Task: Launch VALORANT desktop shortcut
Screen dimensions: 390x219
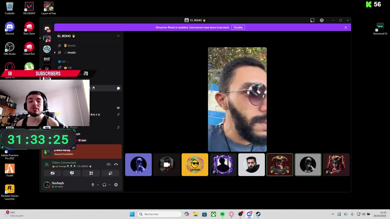Action: [x=29, y=9]
